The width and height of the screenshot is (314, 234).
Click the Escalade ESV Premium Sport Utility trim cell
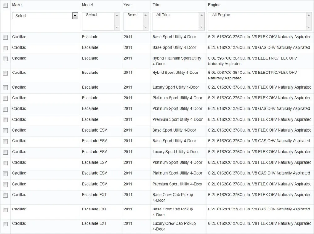(178, 184)
